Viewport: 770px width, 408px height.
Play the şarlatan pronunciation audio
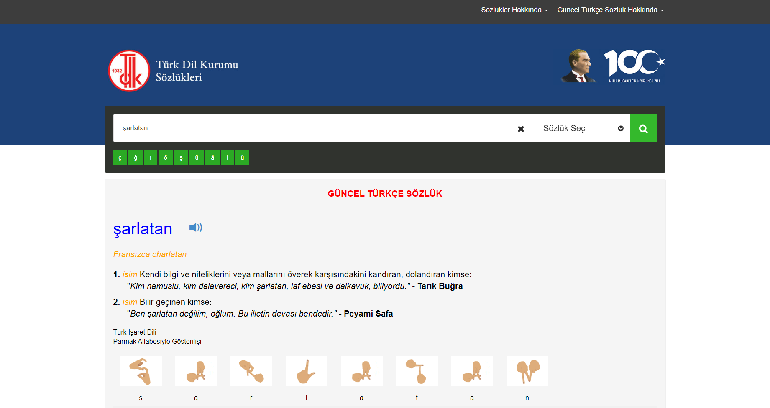[195, 228]
